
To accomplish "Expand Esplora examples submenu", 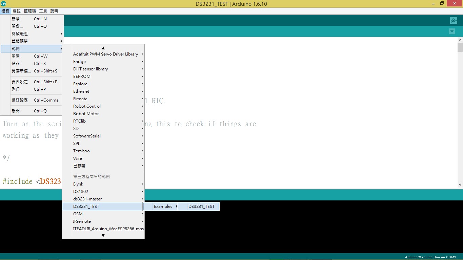I will [103, 84].
